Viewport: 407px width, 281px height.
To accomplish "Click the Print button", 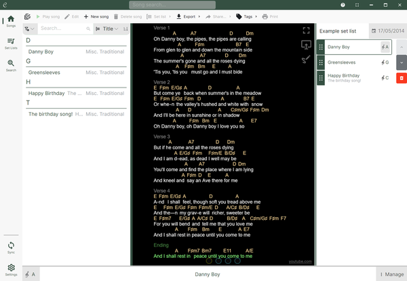I will click(x=270, y=16).
